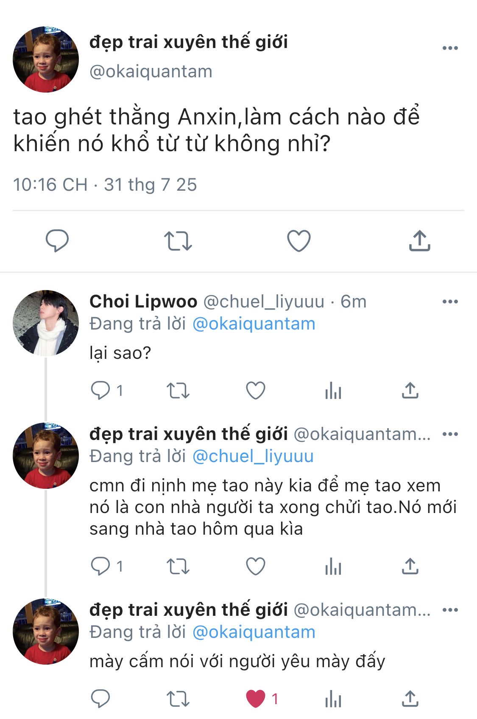Open more options on Choi Lipwoo's reply
This screenshot has width=477, height=719.
click(x=450, y=302)
